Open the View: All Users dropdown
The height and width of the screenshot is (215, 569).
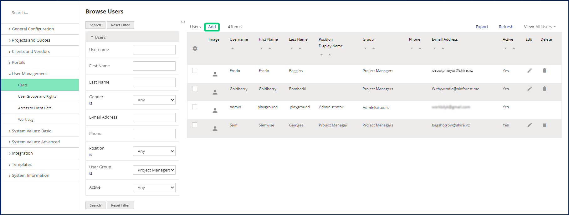[540, 27]
